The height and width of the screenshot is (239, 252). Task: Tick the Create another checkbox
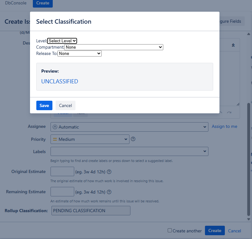click(170, 230)
